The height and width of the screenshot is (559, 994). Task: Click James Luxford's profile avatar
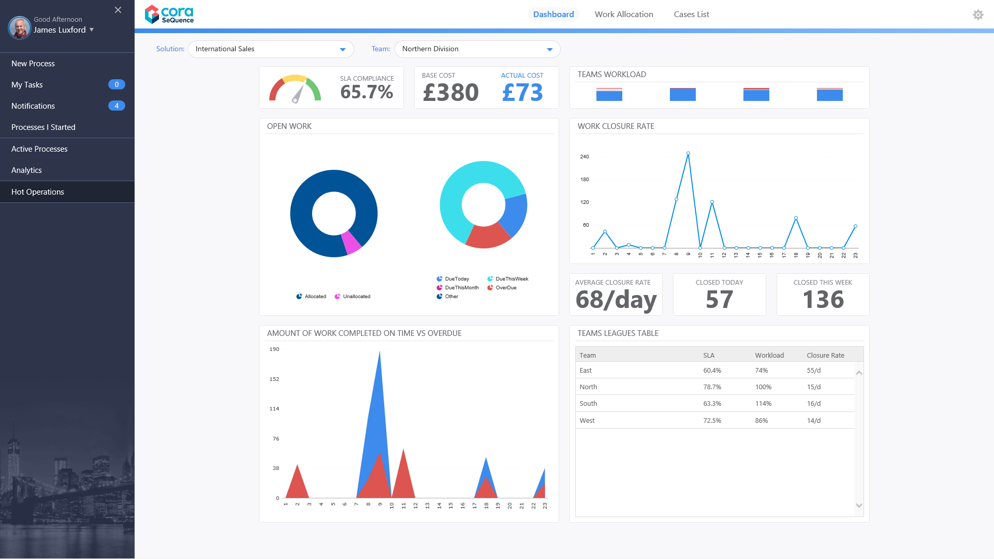[20, 27]
